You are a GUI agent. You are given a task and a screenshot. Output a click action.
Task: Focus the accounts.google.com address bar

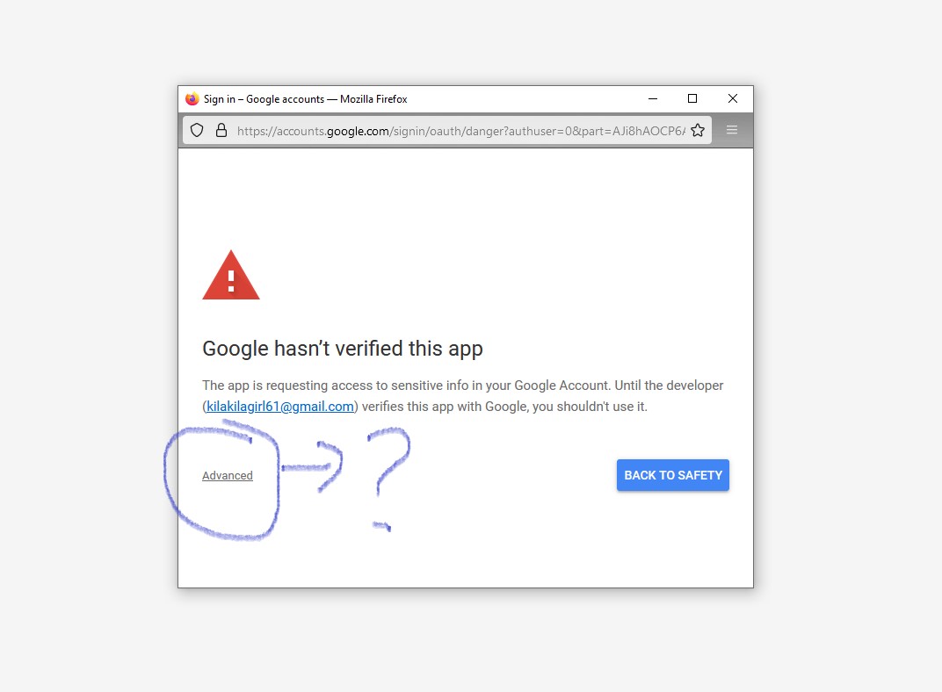click(x=457, y=130)
